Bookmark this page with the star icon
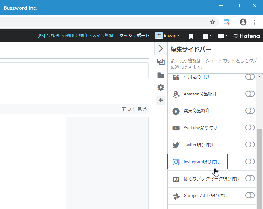Image resolution: width=263 pixels, height=209 pixels. pyautogui.click(x=212, y=22)
